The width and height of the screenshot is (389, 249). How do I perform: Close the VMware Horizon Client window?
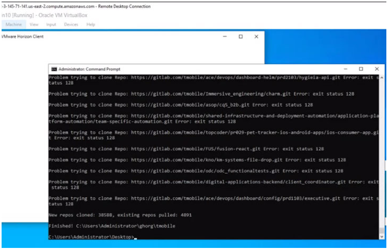point(256,36)
